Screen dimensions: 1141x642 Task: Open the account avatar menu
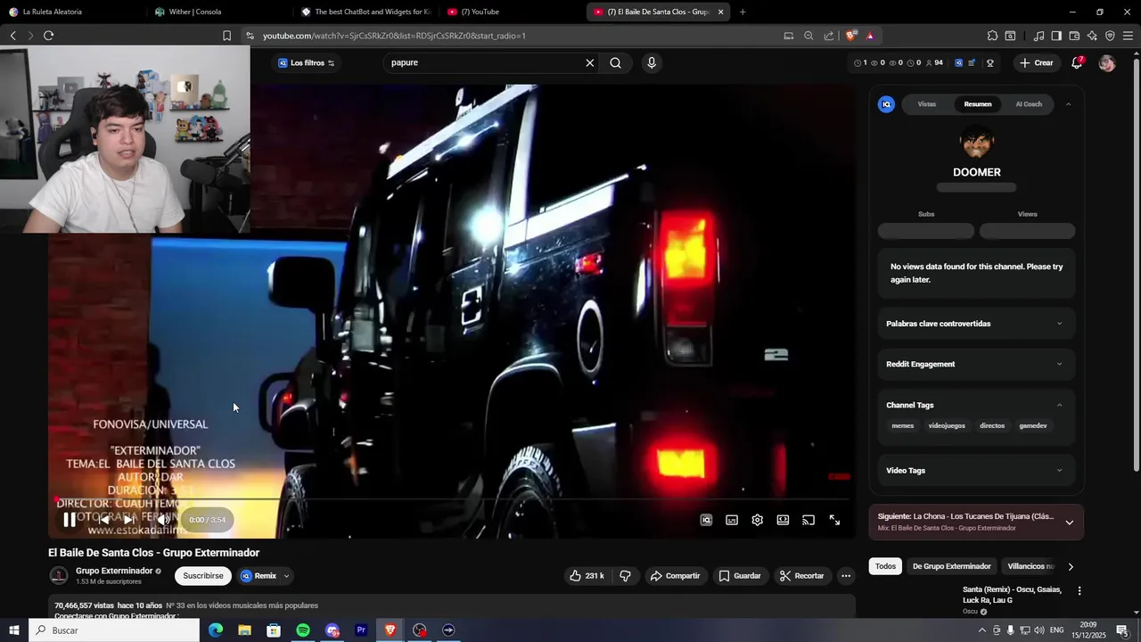pyautogui.click(x=1107, y=62)
